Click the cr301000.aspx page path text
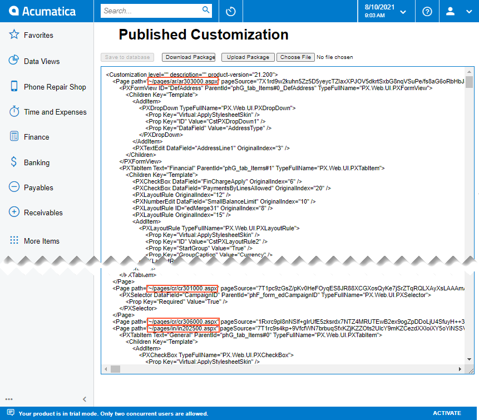The height and width of the screenshot is (420, 479). 182,288
